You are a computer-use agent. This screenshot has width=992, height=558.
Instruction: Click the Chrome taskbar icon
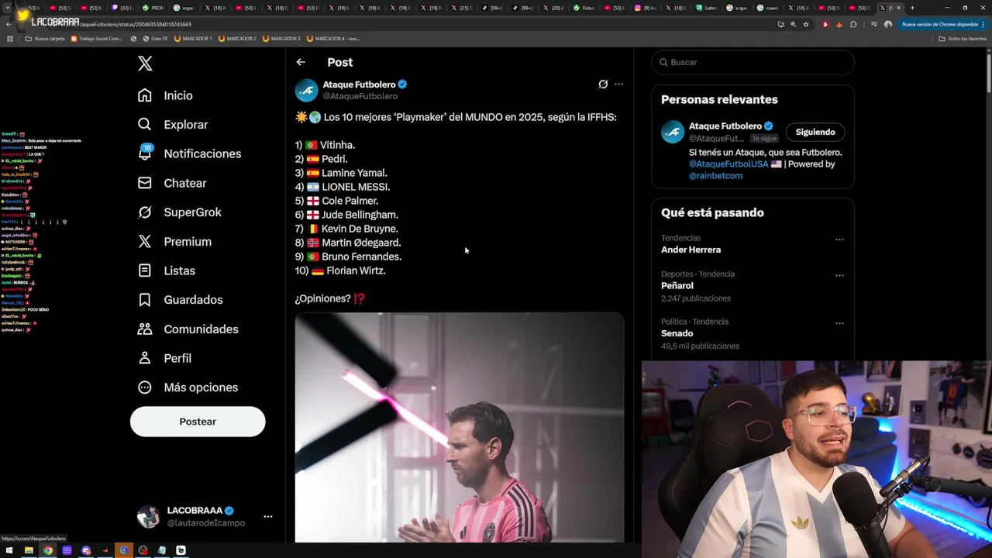(x=48, y=550)
